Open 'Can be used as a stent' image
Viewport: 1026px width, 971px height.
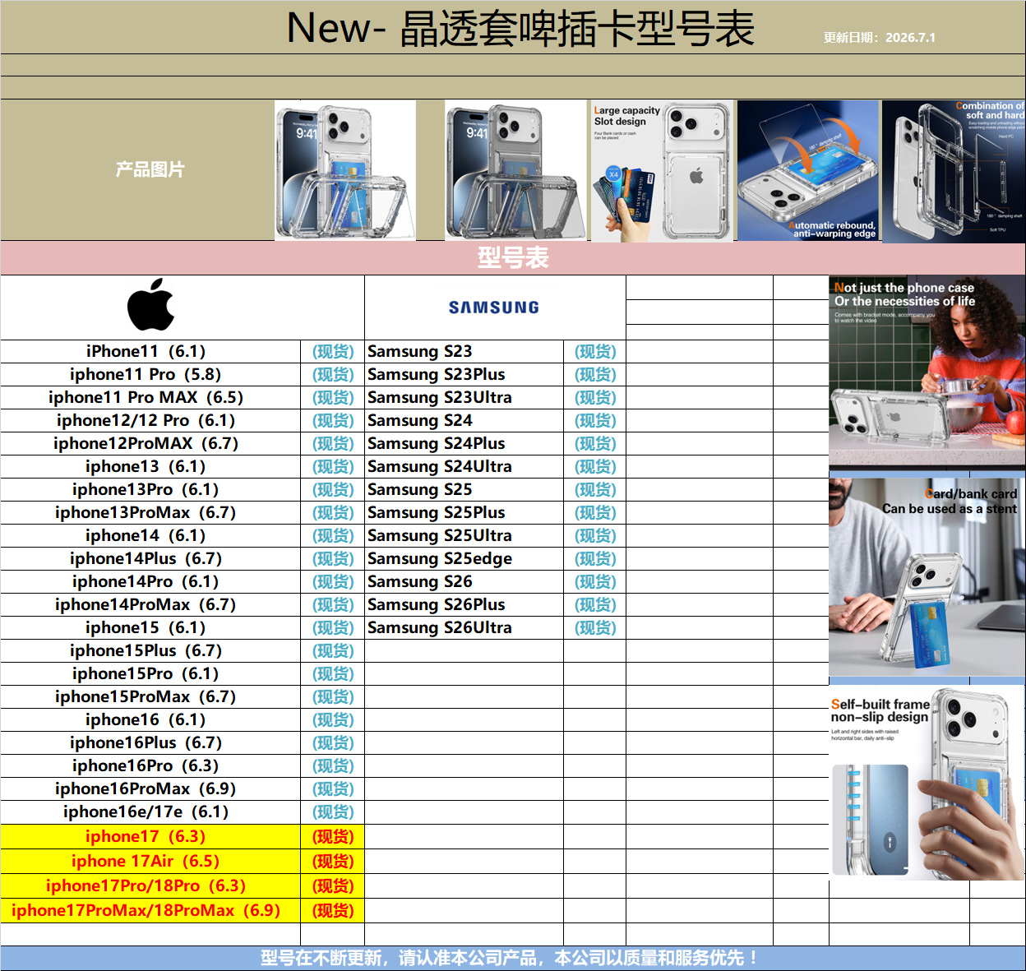click(927, 577)
